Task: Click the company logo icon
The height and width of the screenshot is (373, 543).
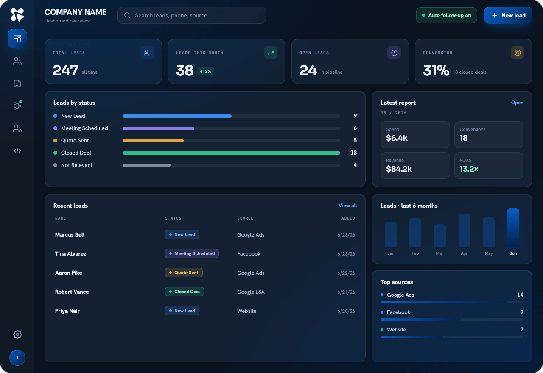Action: (17, 15)
